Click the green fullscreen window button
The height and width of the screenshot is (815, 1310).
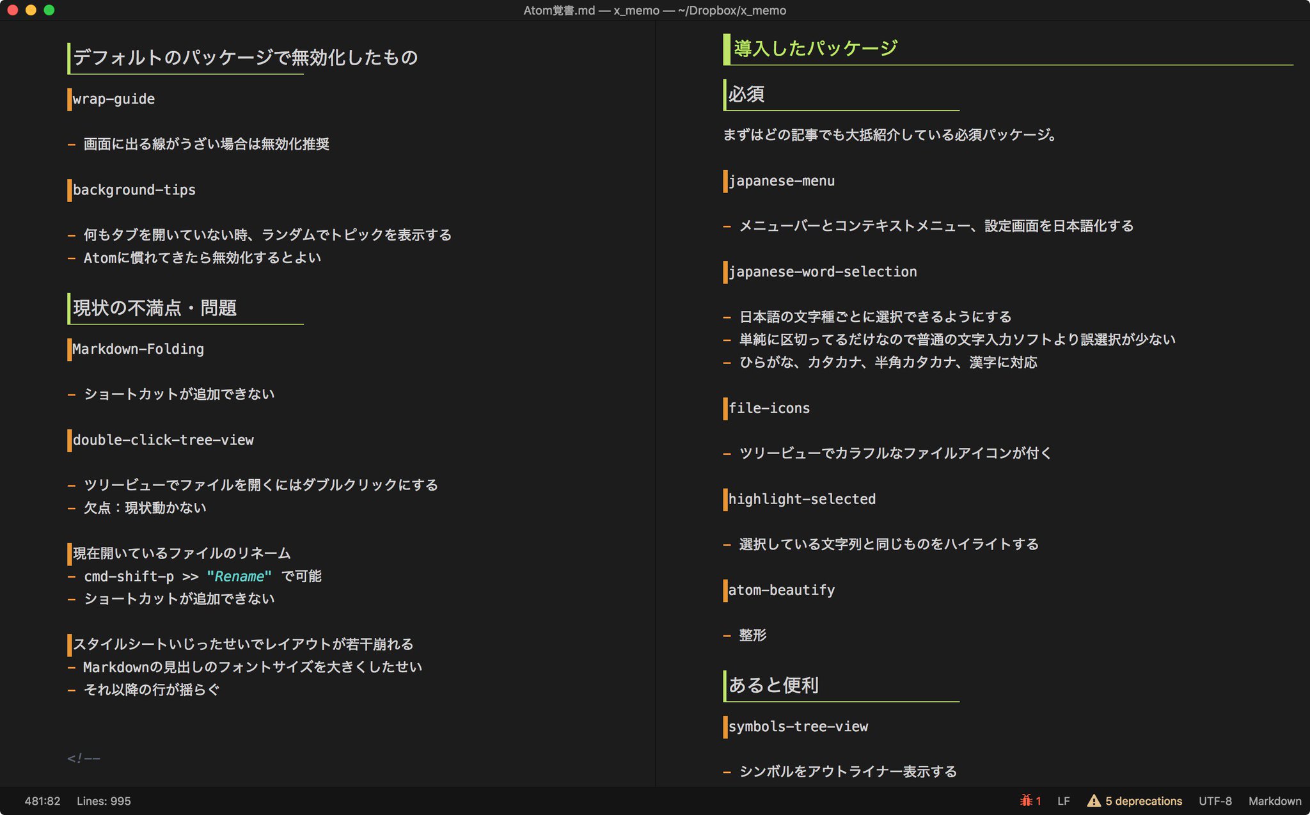tap(49, 10)
